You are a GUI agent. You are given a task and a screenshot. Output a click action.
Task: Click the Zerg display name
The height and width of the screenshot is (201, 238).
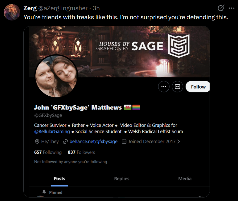[30, 8]
